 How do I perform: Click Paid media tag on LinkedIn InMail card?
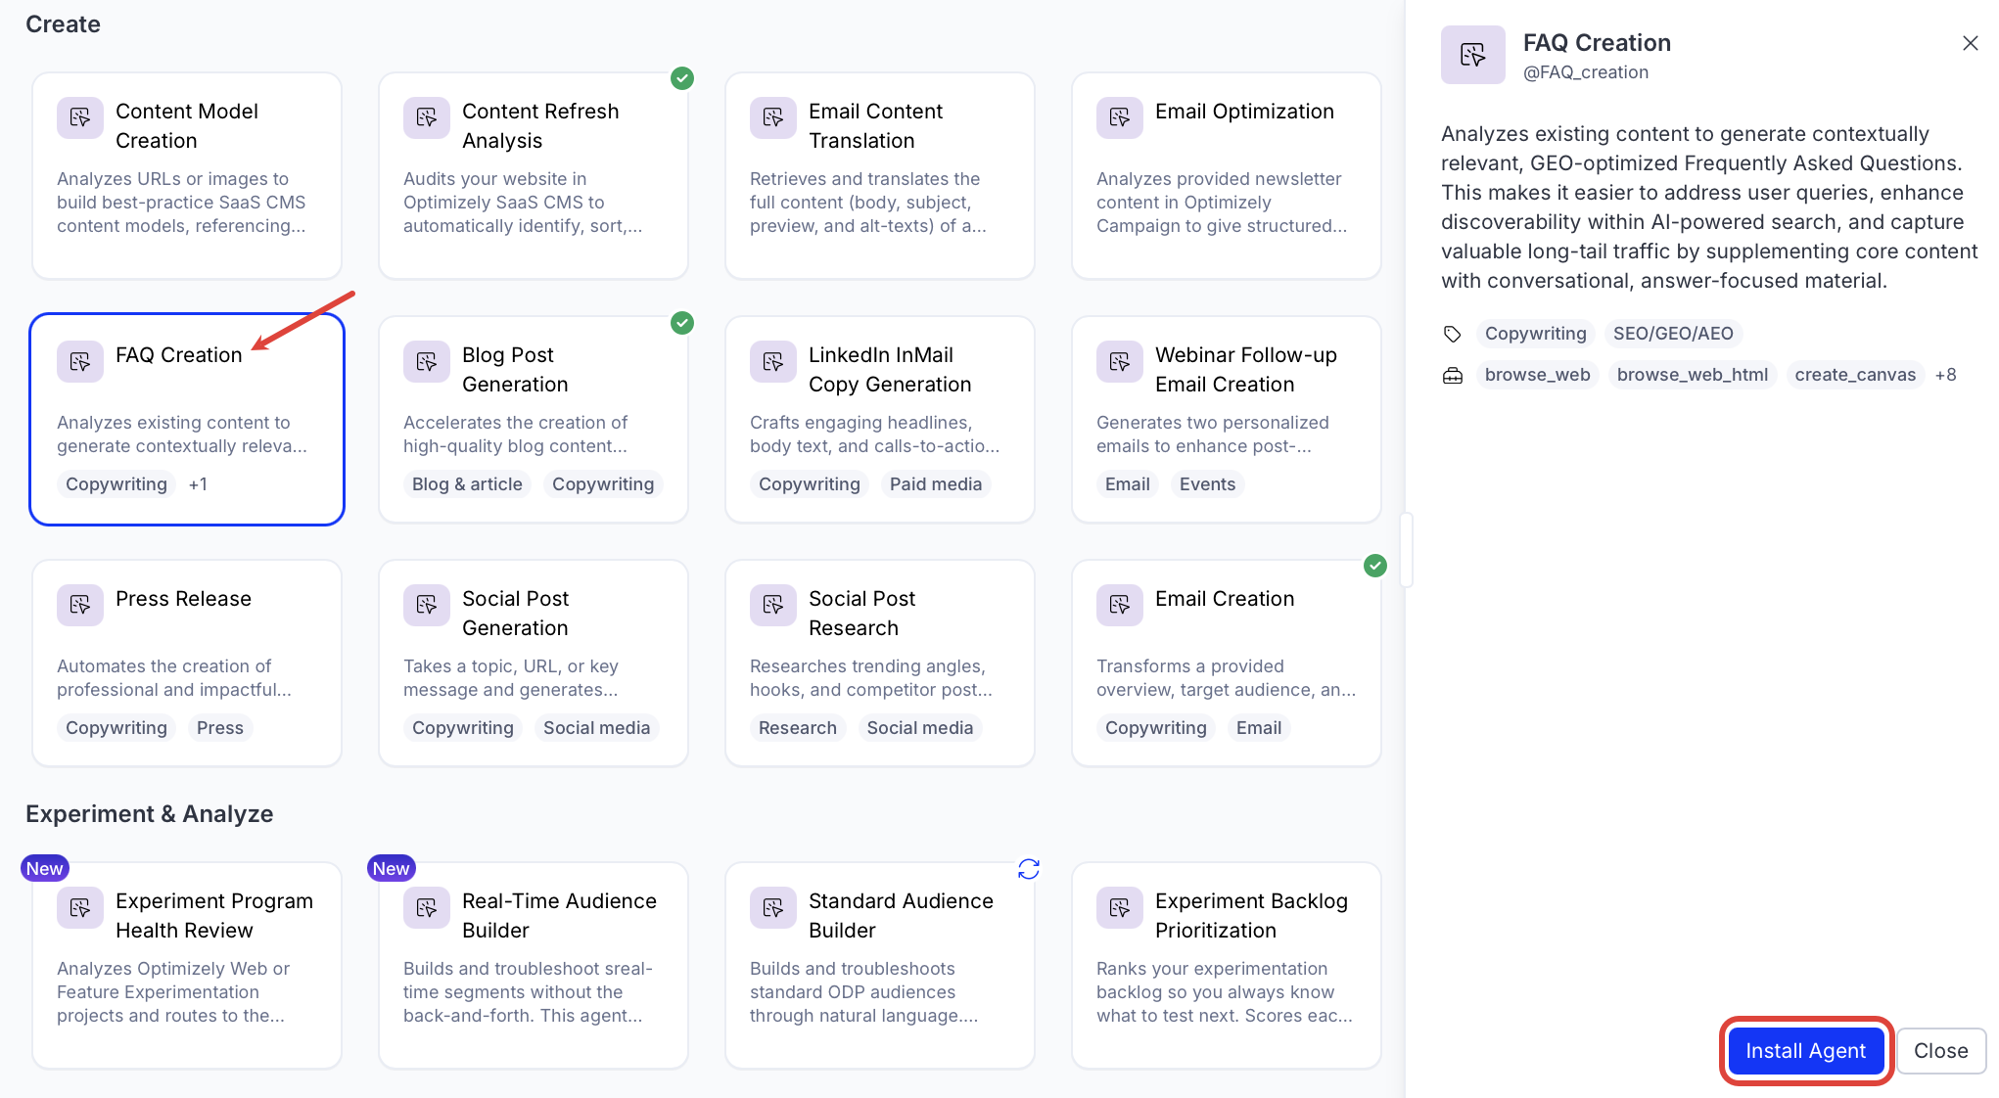(x=936, y=484)
